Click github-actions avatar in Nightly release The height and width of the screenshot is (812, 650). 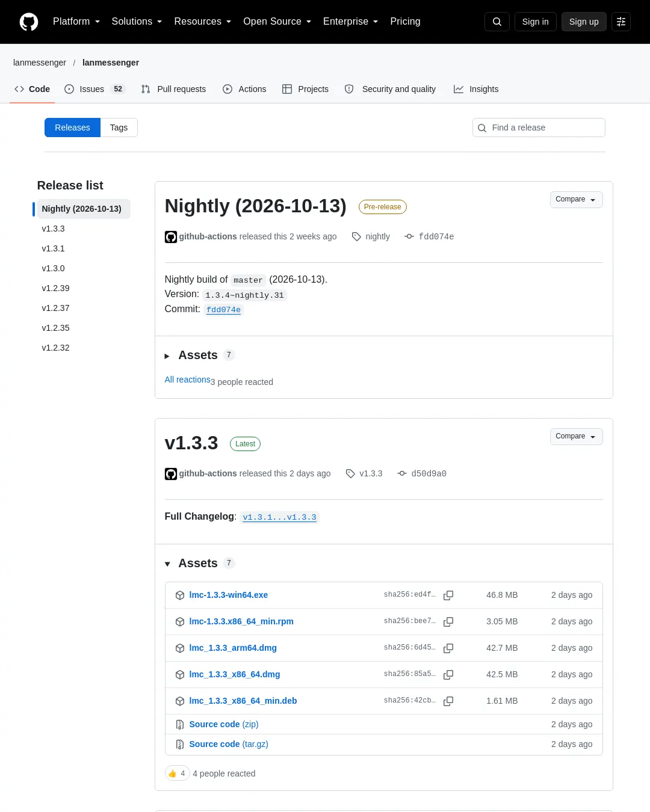(x=171, y=237)
